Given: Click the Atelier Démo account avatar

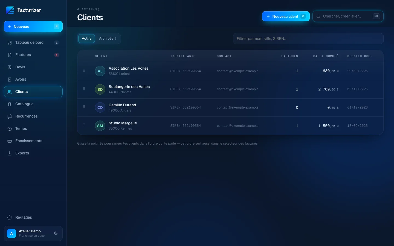Looking at the screenshot, I should point(11,233).
